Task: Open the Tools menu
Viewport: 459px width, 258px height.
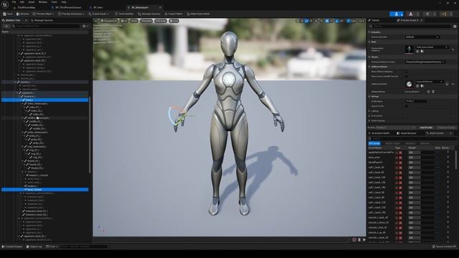Action: tap(55, 2)
